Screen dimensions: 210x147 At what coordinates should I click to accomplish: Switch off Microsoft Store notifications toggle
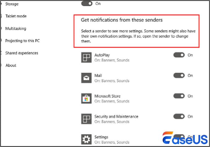[x=179, y=96]
